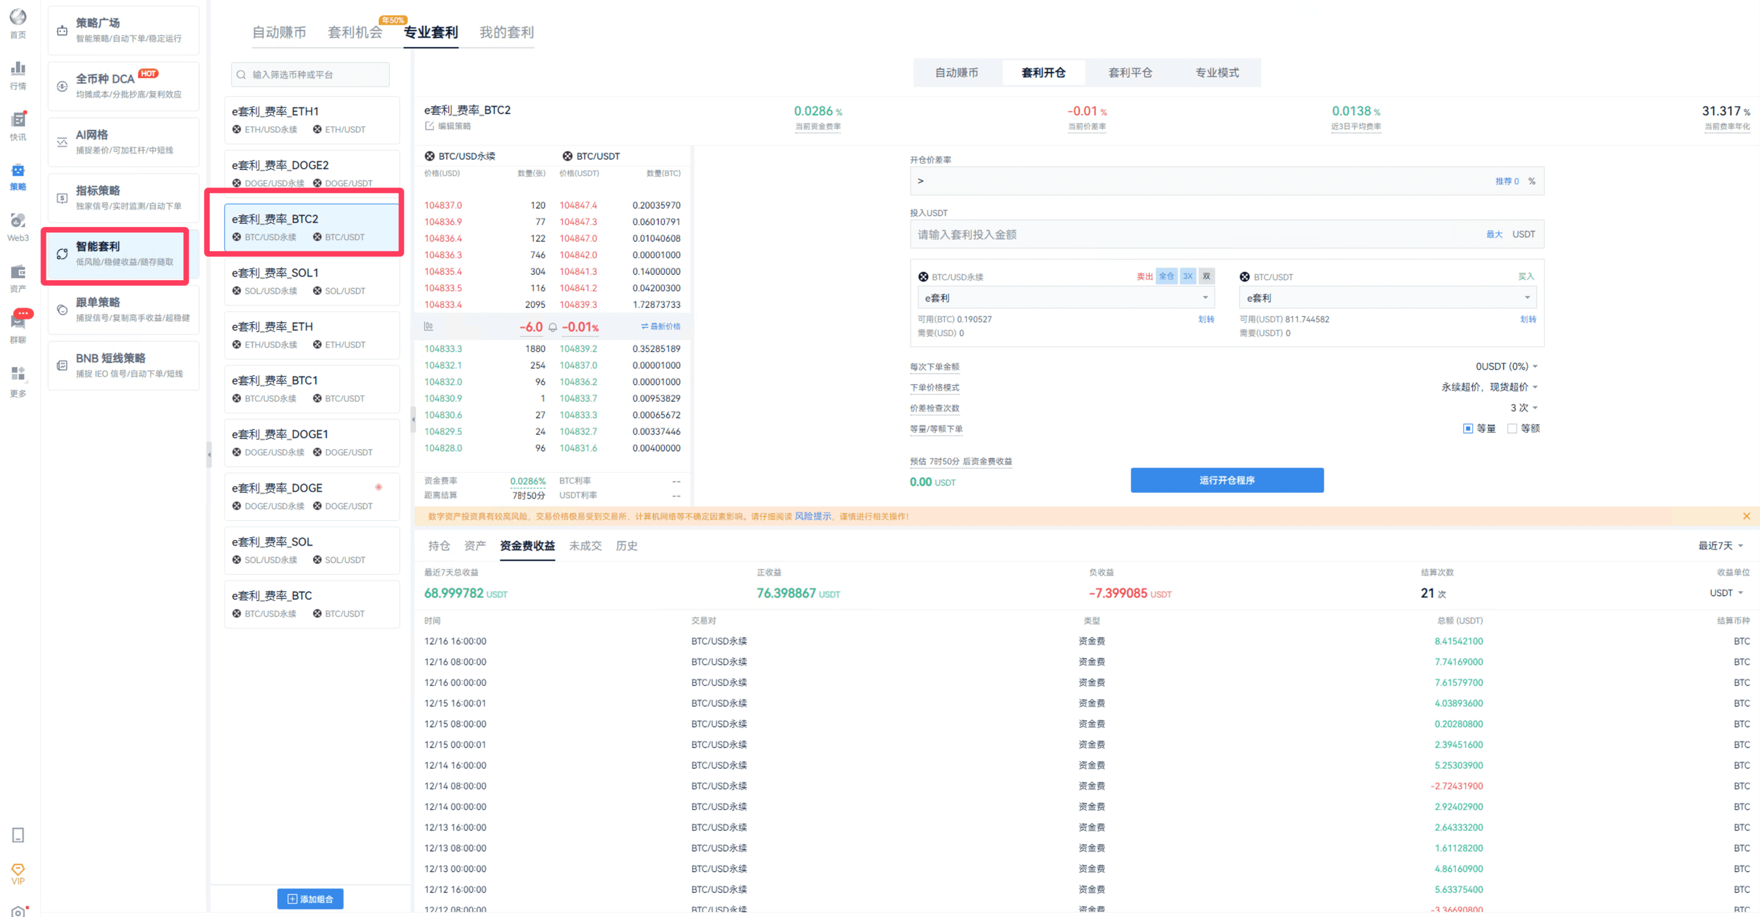
Task: Select the 套利平仓 tab
Action: click(x=1130, y=73)
